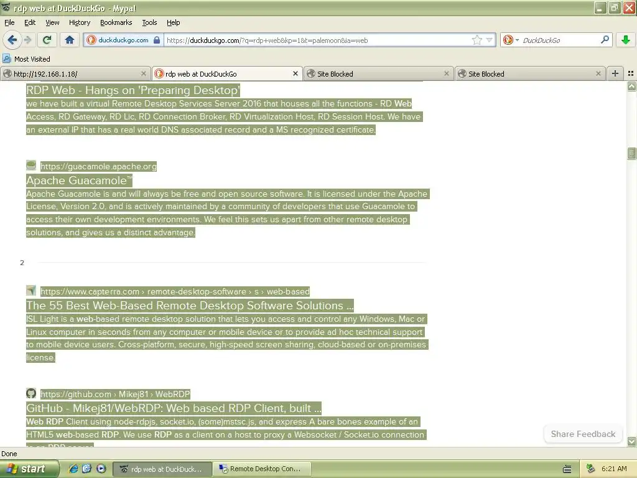637x478 pixels.
Task: Click the Guacamole site favicon
Action: click(x=31, y=165)
